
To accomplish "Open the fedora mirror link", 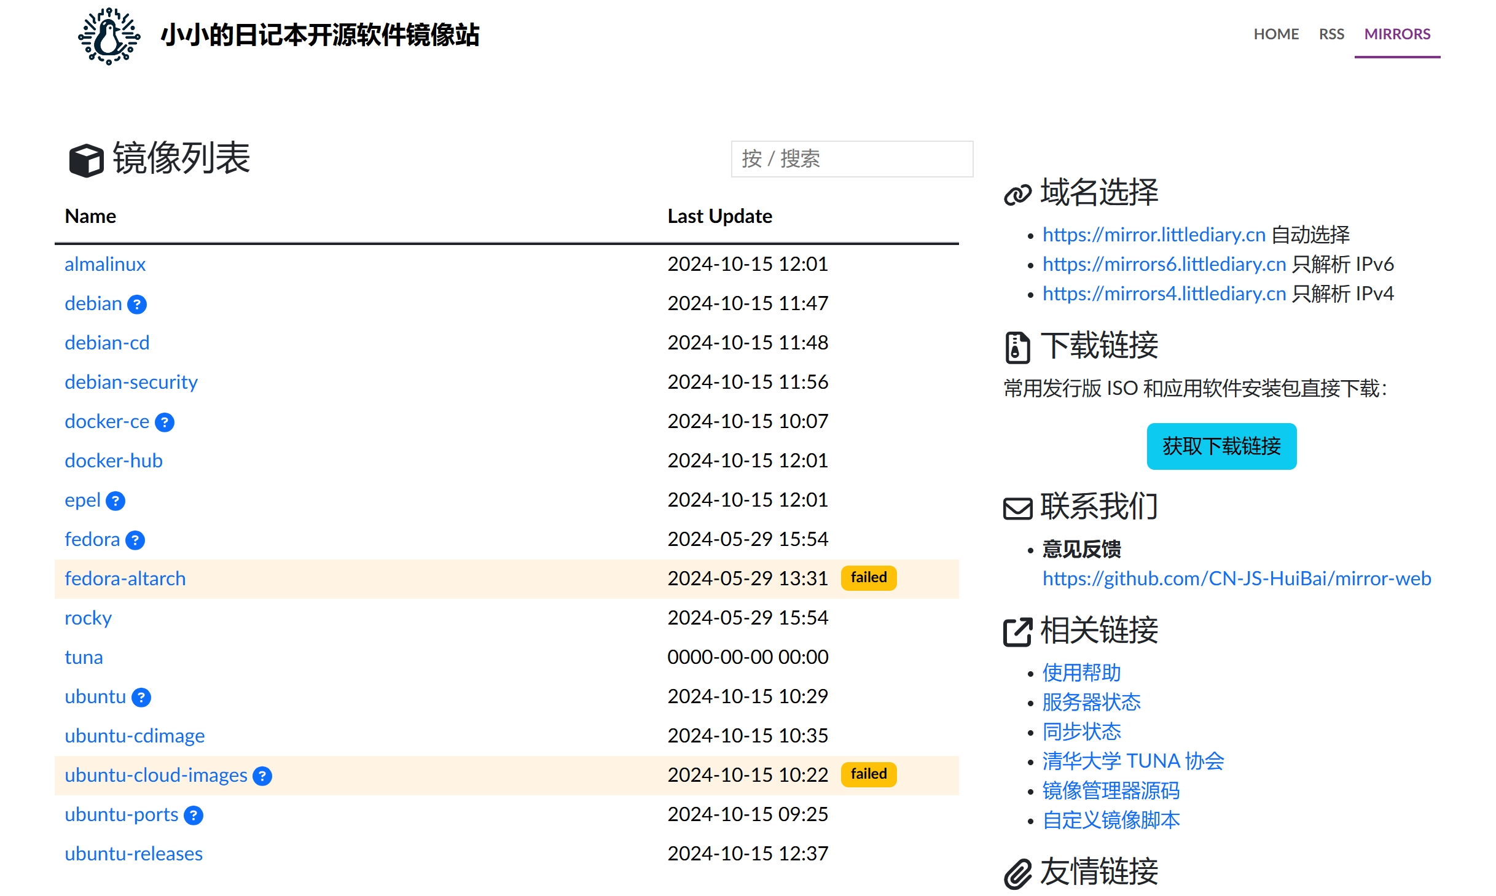I will click(x=92, y=539).
